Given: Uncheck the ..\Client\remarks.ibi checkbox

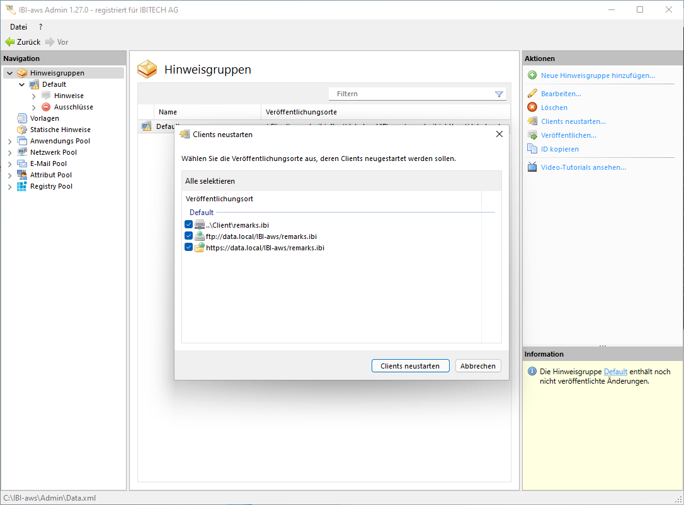Looking at the screenshot, I should coord(189,225).
